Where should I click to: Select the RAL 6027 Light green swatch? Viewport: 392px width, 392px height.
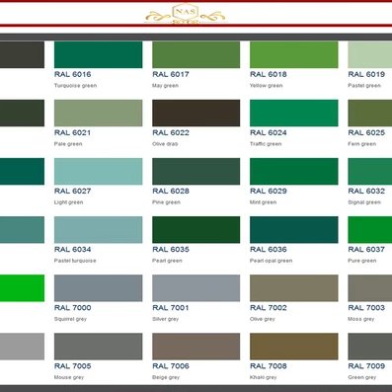98,171
